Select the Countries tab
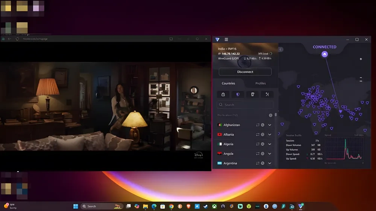 [x=228, y=83]
